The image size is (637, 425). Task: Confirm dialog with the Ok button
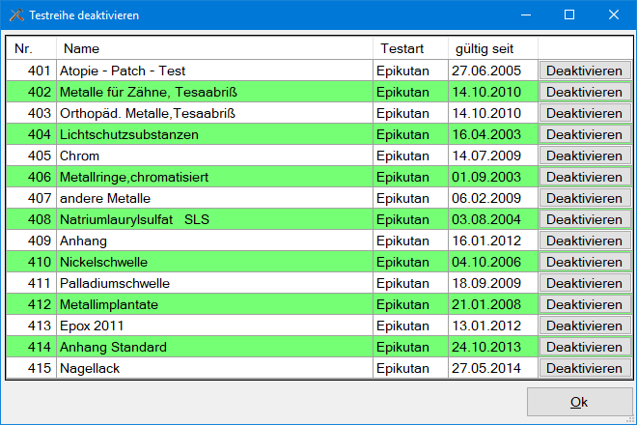tap(579, 403)
